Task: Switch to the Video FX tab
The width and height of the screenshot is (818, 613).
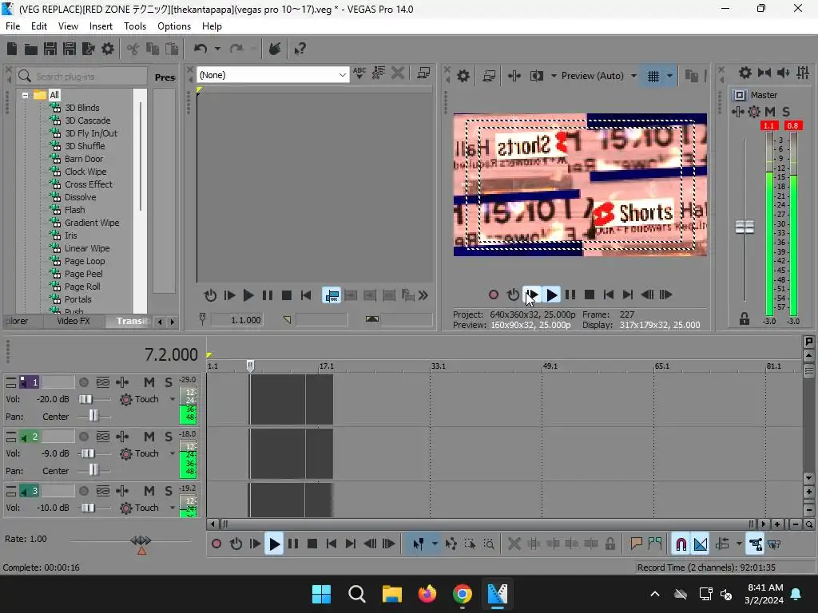Action: (x=73, y=321)
